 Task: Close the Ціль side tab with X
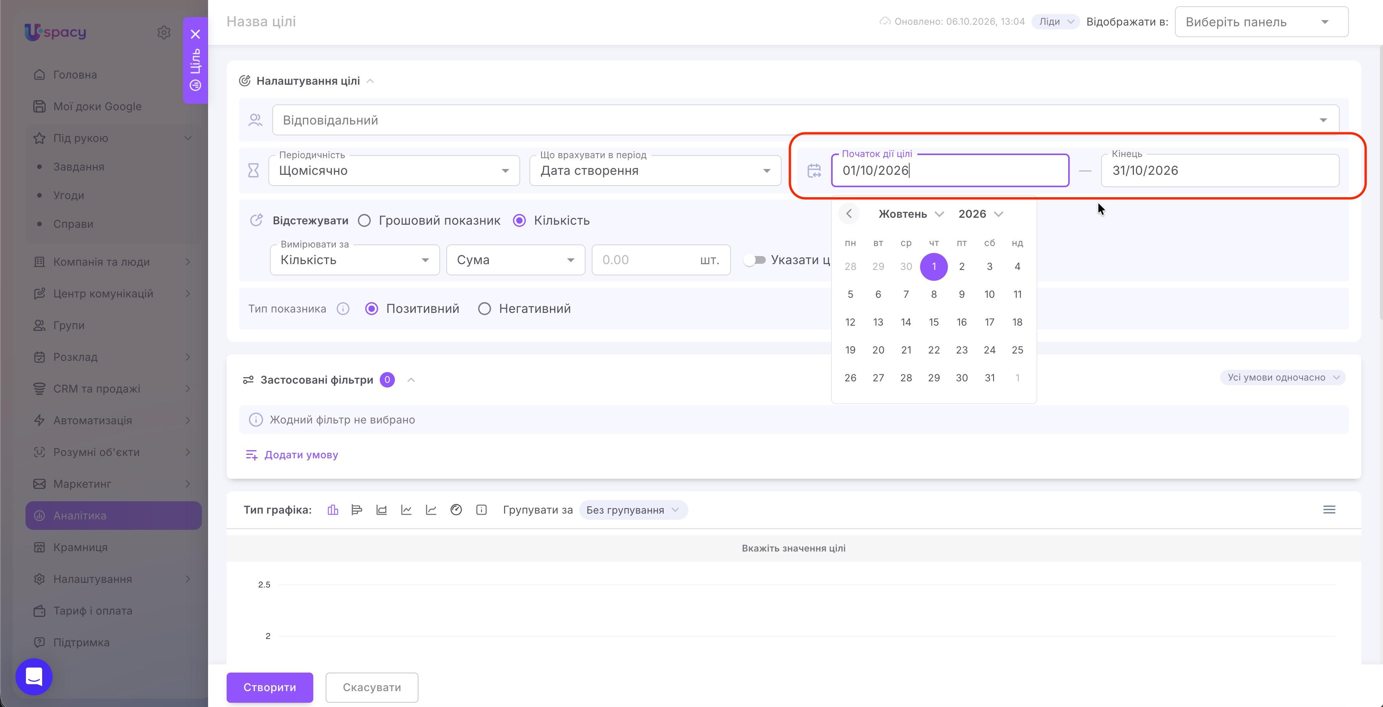click(195, 34)
